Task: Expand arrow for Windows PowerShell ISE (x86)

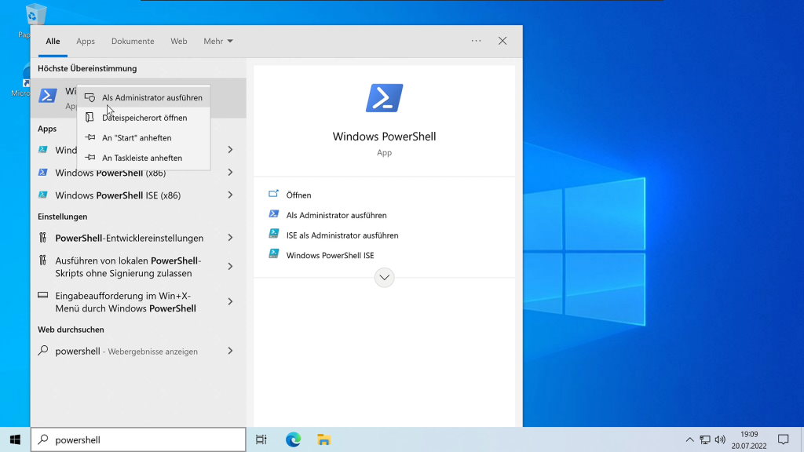Action: [x=230, y=195]
